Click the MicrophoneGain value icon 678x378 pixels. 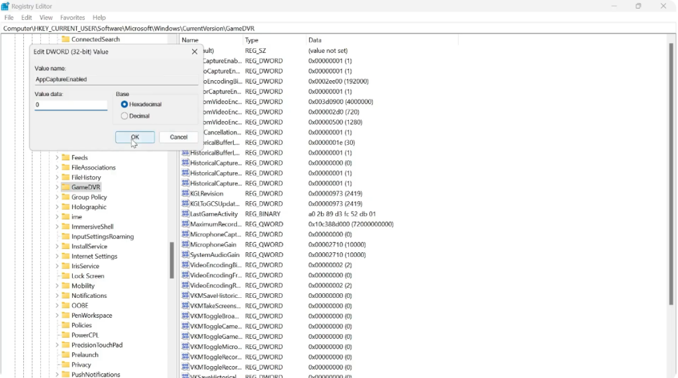tap(185, 244)
